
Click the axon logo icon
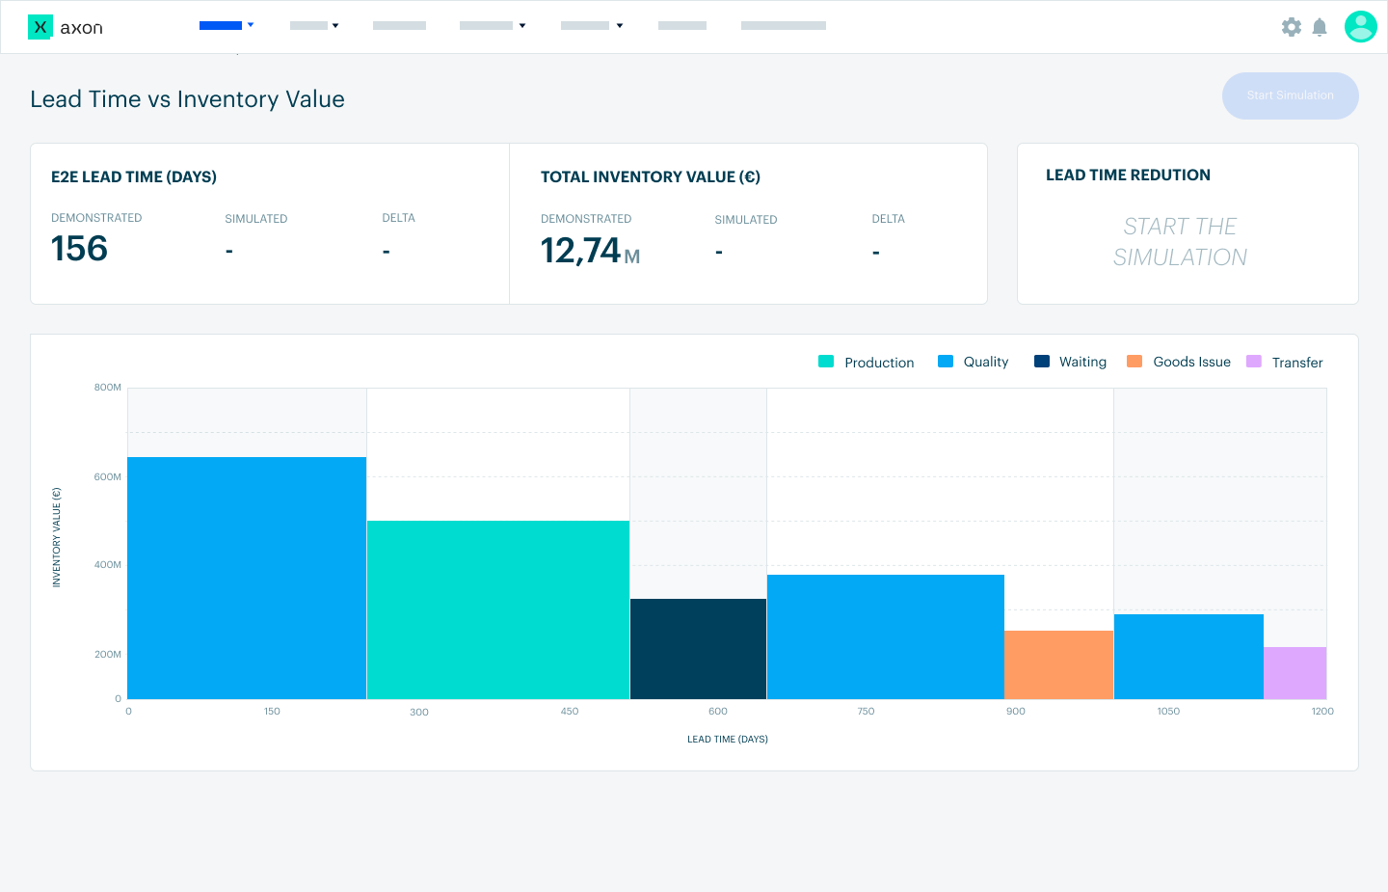pos(40,27)
